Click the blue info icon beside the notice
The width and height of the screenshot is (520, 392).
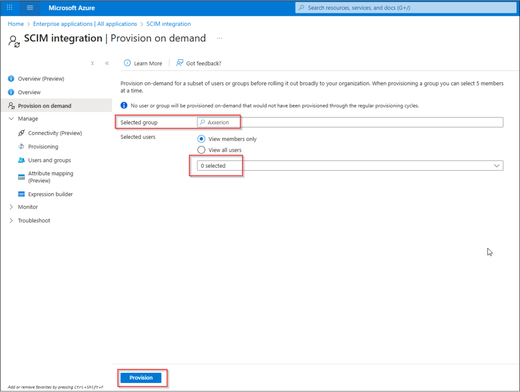point(124,105)
